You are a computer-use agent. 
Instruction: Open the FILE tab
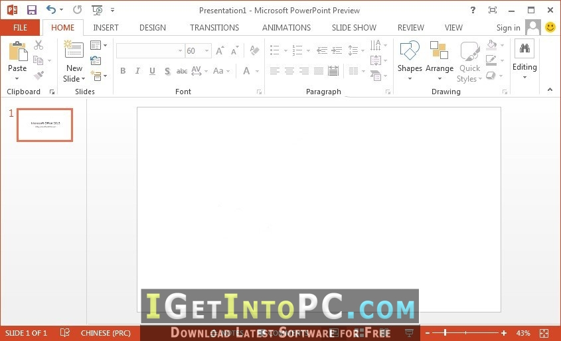coord(20,27)
